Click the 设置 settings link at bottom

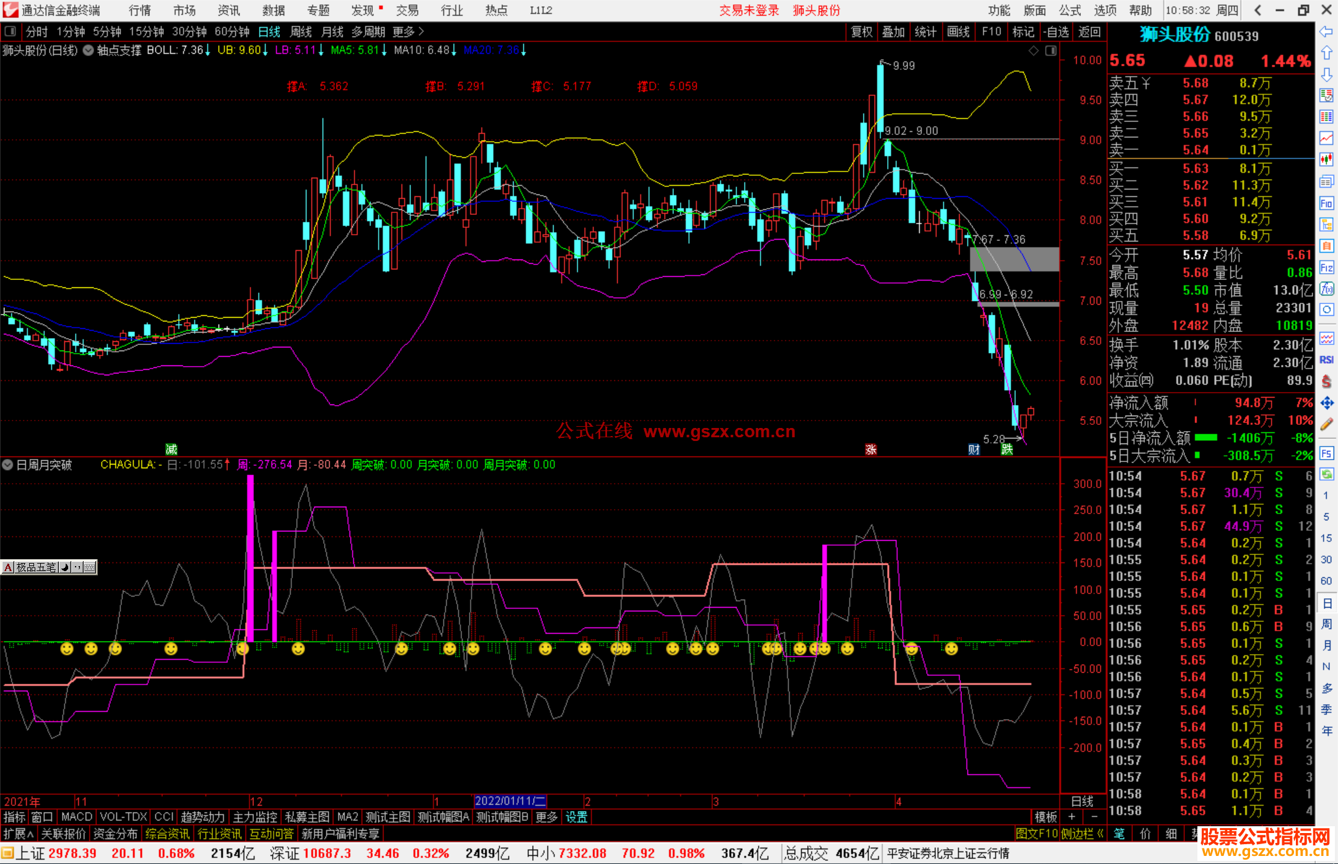576,817
